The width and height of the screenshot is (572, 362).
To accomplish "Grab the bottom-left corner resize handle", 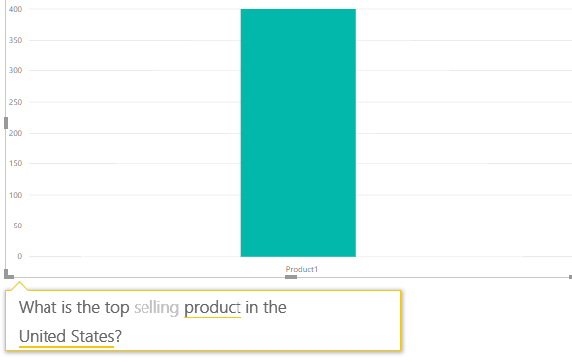I will pyautogui.click(x=8, y=274).
